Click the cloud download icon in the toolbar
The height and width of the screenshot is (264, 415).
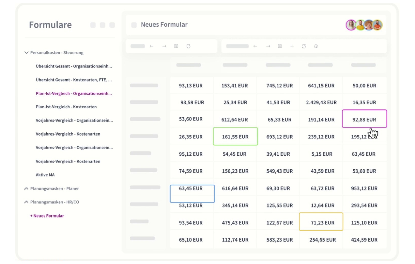[316, 46]
